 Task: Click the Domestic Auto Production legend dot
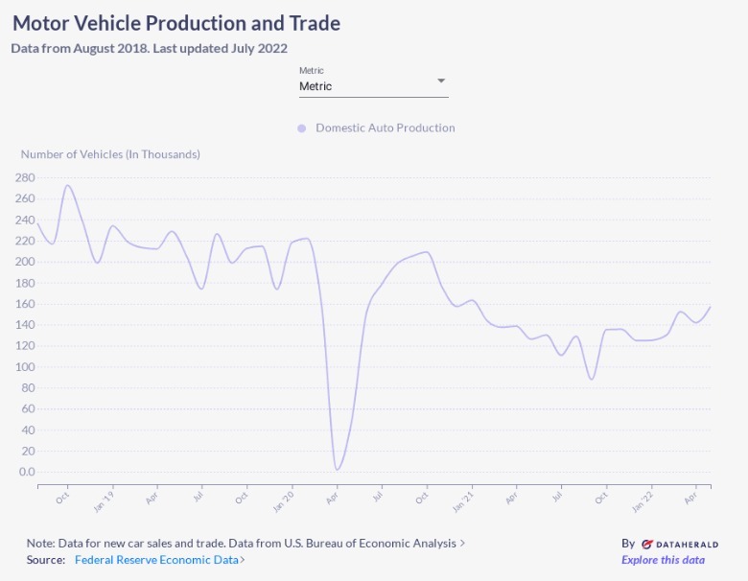(x=301, y=128)
